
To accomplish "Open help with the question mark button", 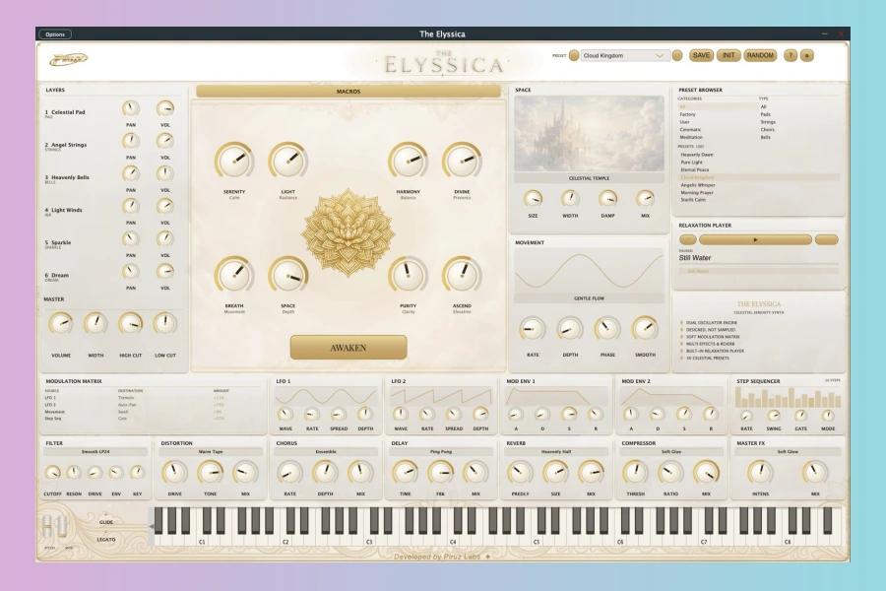I will point(791,55).
